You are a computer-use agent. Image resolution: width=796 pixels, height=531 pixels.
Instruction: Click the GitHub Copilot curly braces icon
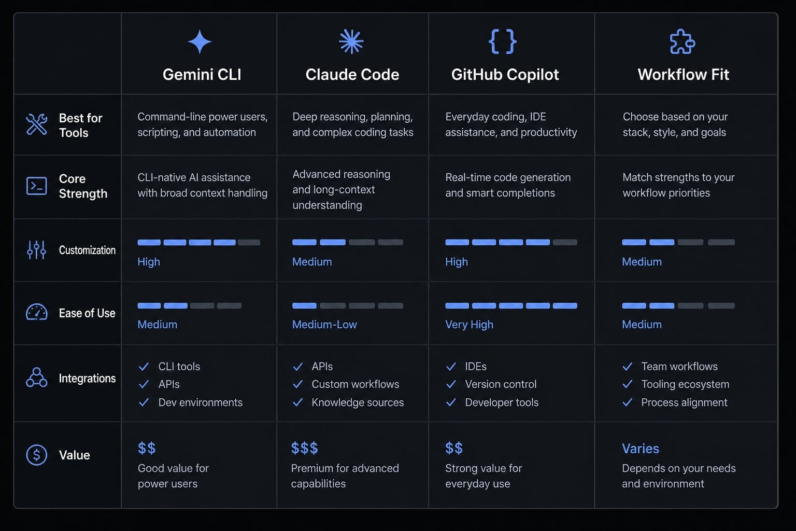(x=503, y=41)
